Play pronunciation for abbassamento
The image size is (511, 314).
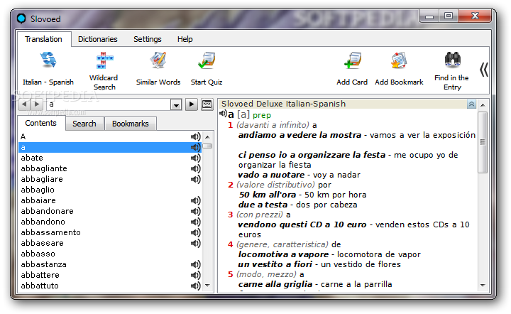tap(196, 232)
